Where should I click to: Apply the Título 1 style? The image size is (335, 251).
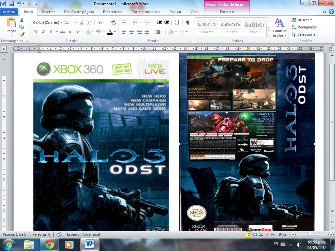(x=254, y=27)
